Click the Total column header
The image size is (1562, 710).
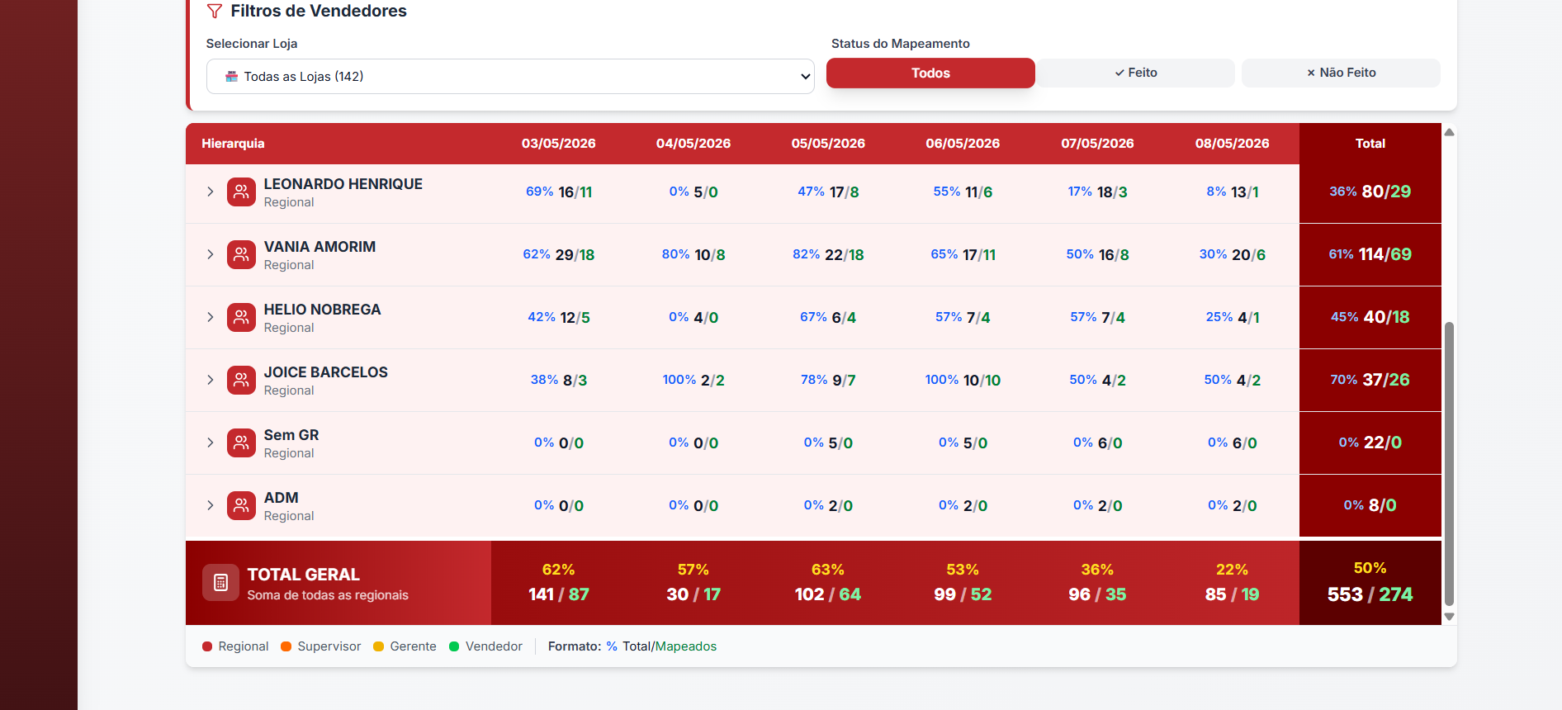[1370, 144]
